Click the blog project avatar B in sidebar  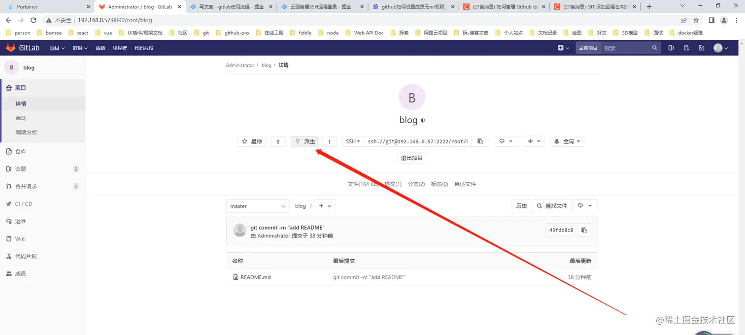[11, 67]
